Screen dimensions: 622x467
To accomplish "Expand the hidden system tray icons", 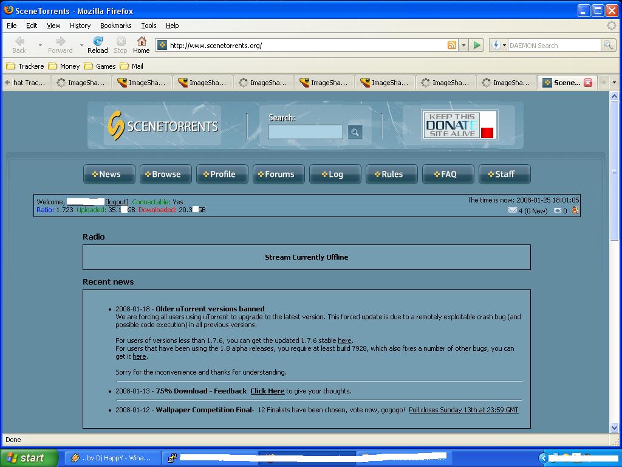I will coord(543,458).
